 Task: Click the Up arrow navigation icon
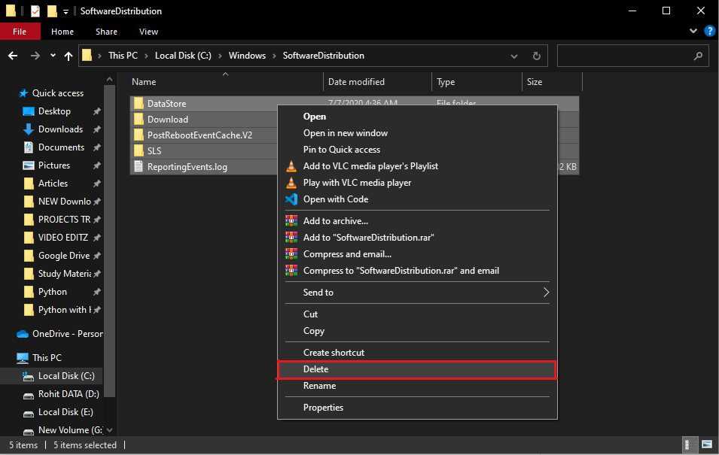pos(69,56)
